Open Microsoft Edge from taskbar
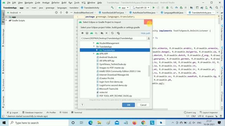This screenshot has width=225, height=126. pyautogui.click(x=90, y=122)
